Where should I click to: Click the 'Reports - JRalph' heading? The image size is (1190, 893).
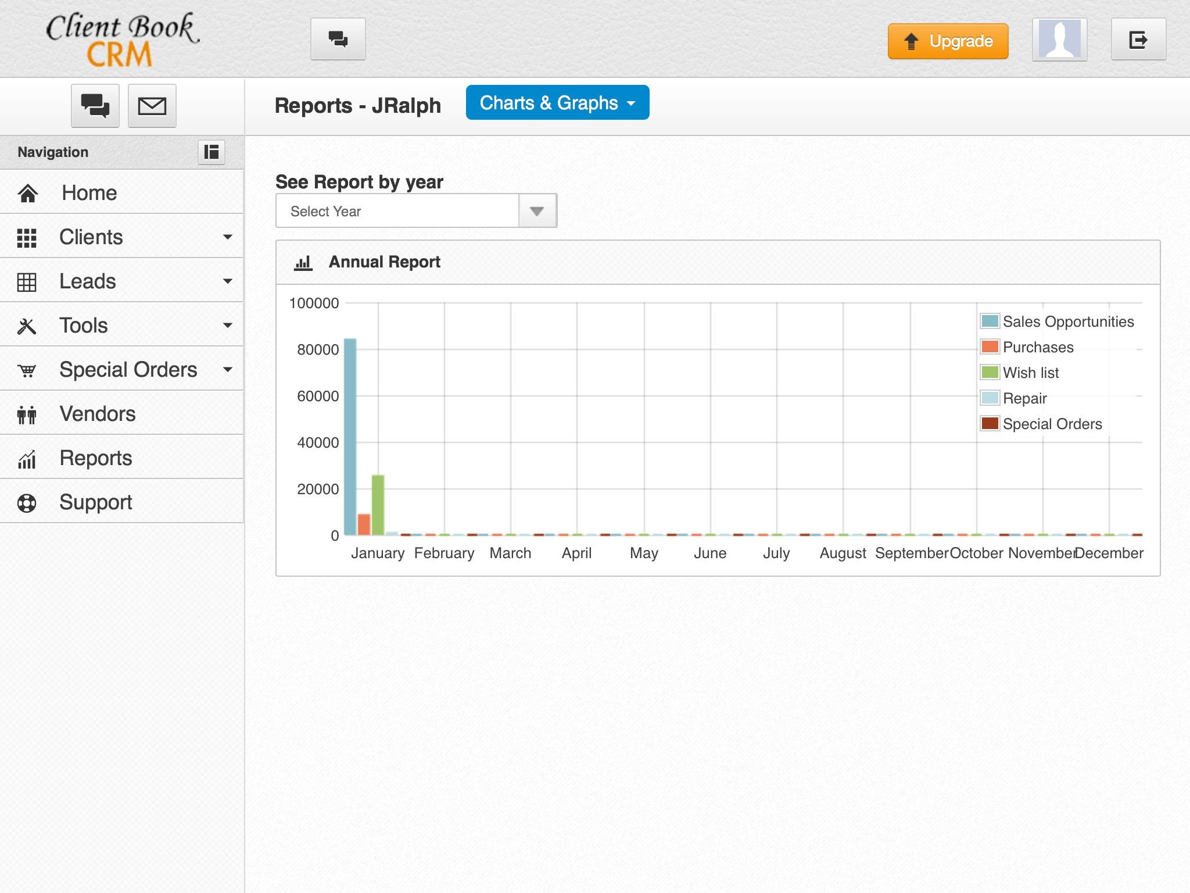(357, 106)
